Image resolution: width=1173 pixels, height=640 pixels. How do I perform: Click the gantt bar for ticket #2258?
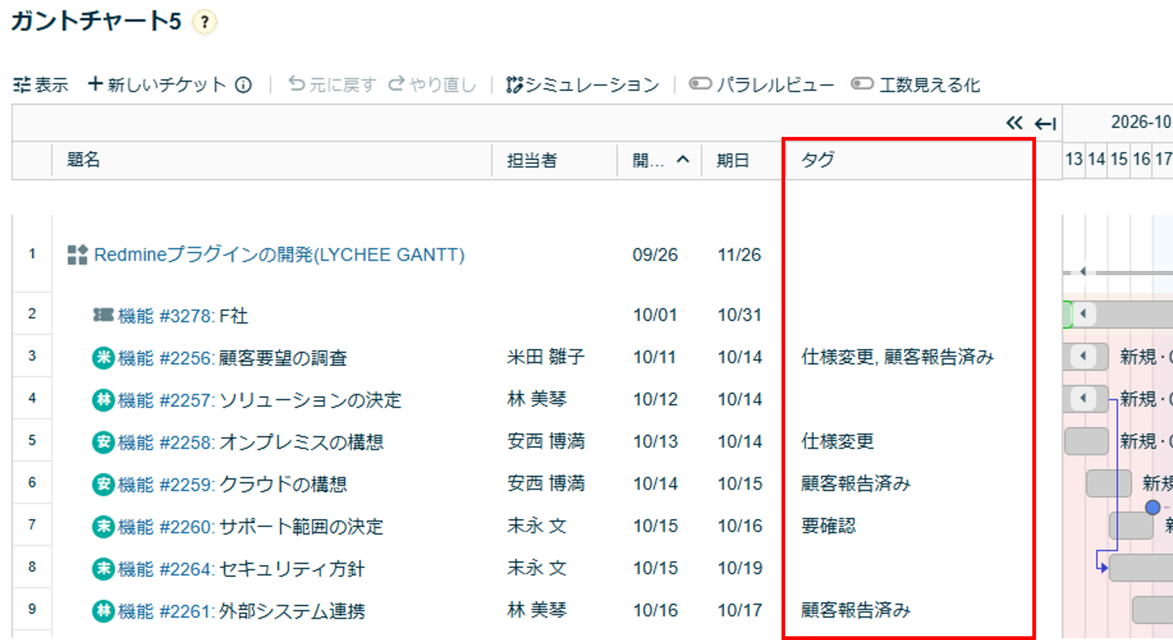(x=1086, y=441)
